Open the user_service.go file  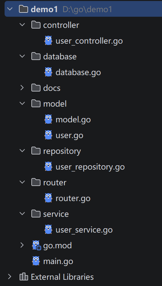point(84,230)
